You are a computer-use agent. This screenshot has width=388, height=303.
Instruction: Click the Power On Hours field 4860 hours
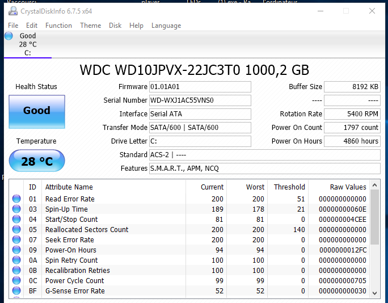(x=352, y=141)
